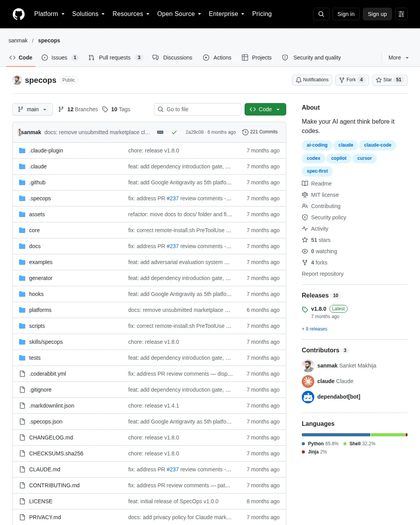Screen dimensions: 420x525
Task: Click the sanmak owner breadcrumb
Action: pyautogui.click(x=18, y=40)
